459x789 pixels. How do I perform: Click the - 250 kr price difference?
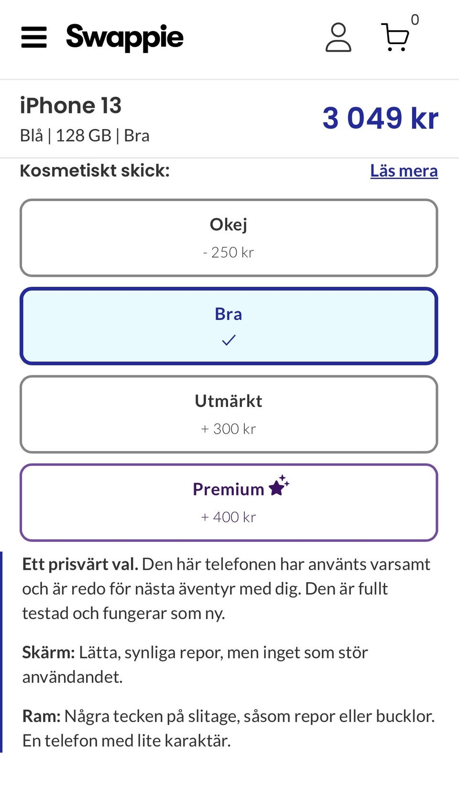tap(229, 252)
